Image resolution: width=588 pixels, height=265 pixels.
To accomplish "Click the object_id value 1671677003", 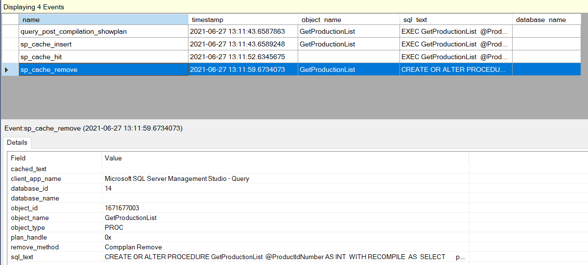I will [122, 208].
